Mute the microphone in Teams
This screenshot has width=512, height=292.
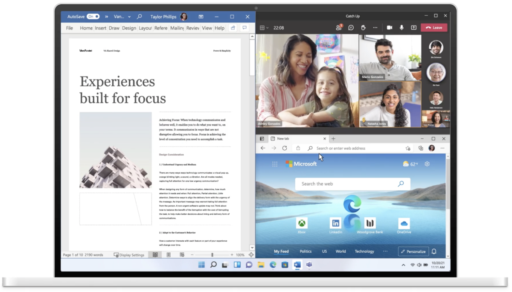pyautogui.click(x=401, y=28)
